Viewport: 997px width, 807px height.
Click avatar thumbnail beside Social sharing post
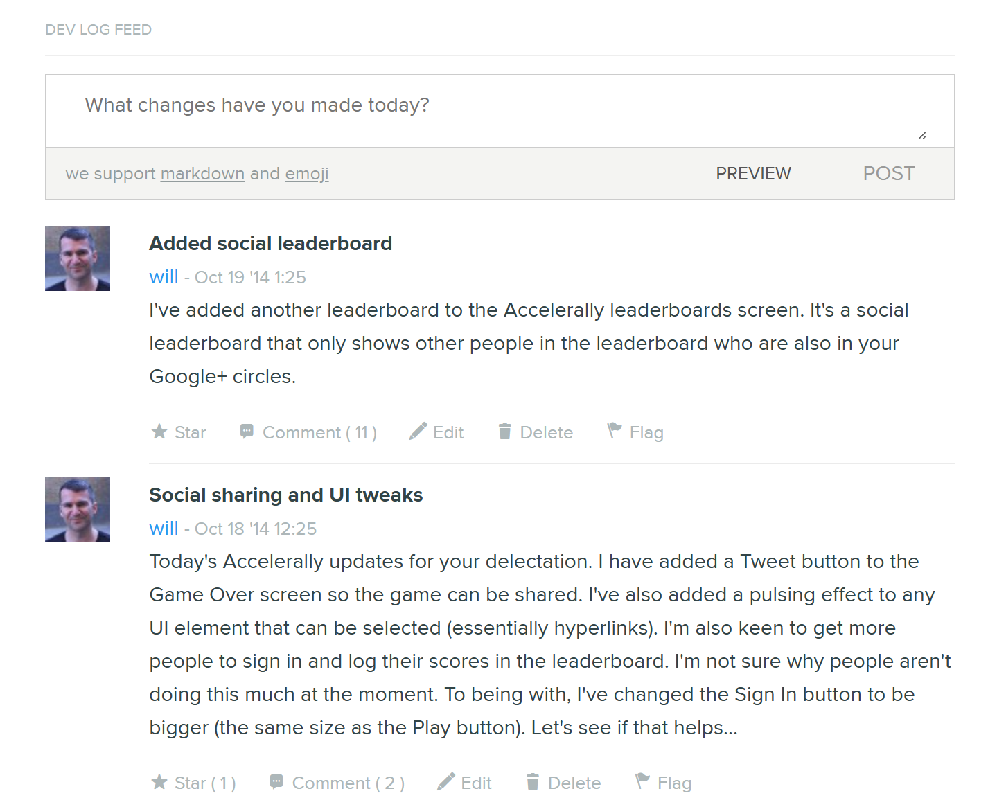78,510
